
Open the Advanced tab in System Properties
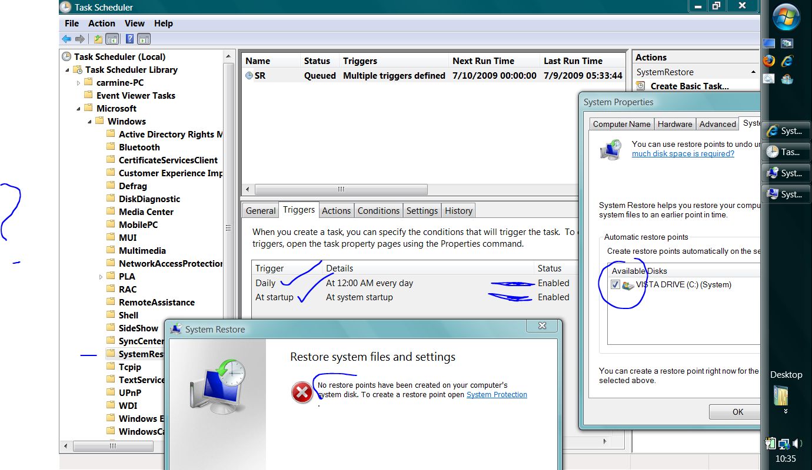click(x=718, y=124)
